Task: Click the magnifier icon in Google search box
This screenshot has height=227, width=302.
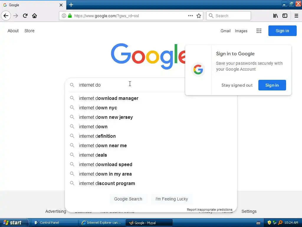Action: click(72, 85)
